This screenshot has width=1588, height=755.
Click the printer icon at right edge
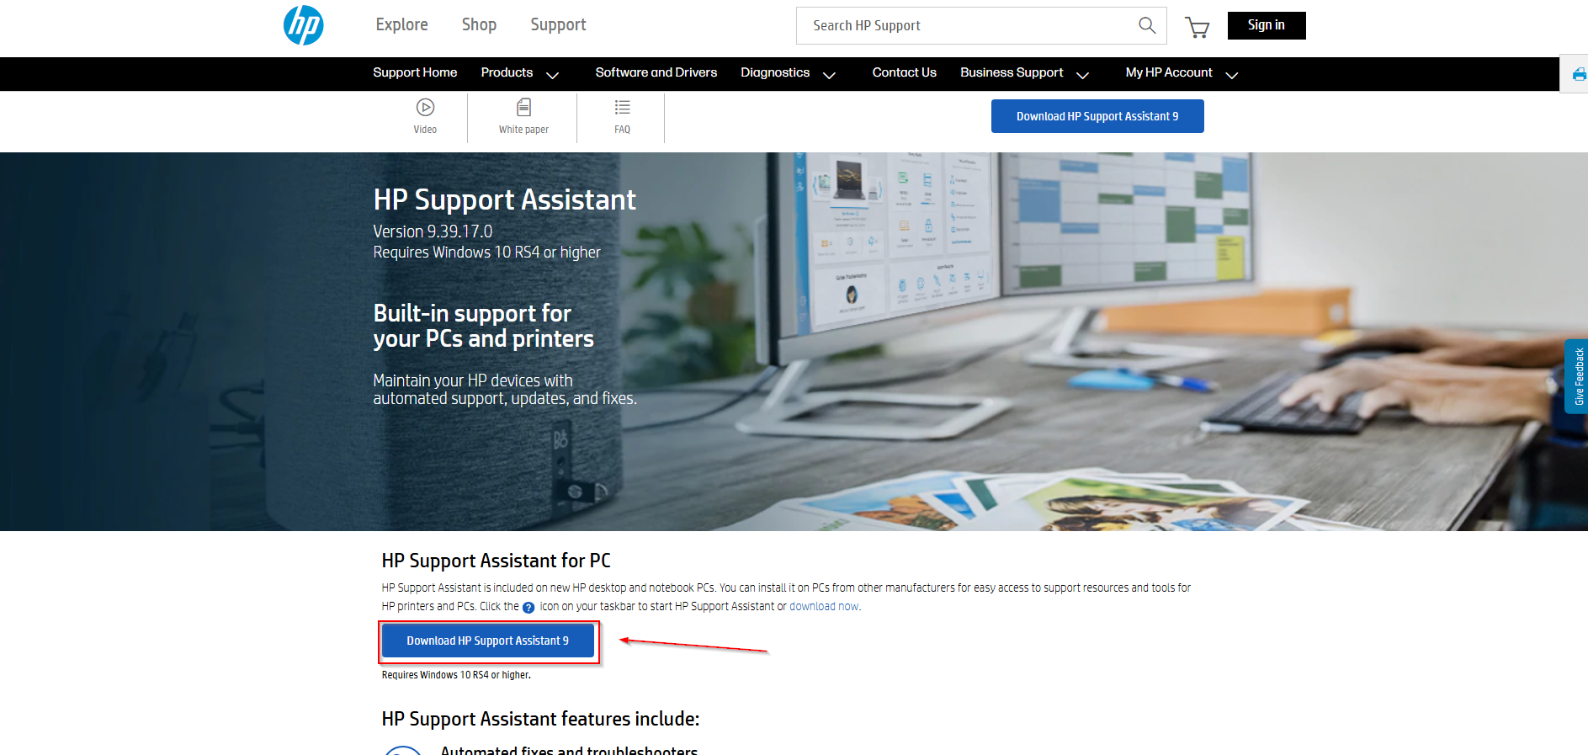pos(1580,75)
